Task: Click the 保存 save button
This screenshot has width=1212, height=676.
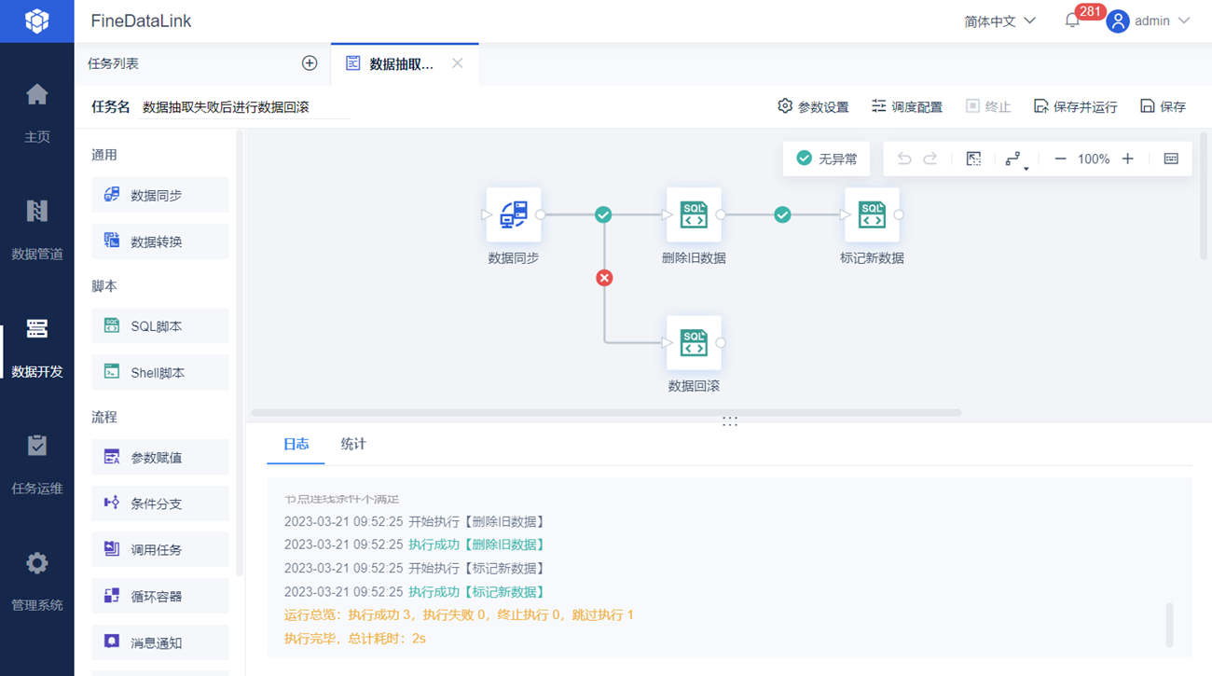Action: [1163, 106]
